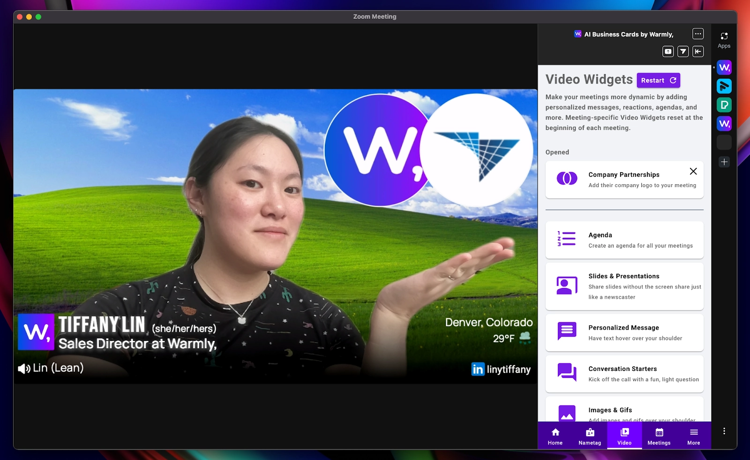Click the Opened section label
Image resolution: width=750 pixels, height=460 pixels.
click(x=557, y=152)
